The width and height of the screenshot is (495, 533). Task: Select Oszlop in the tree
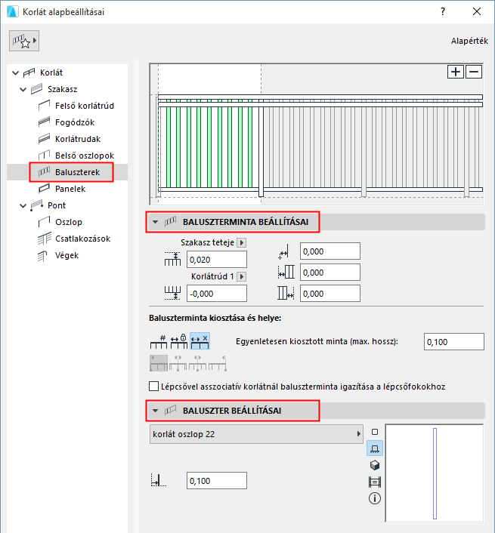pyautogui.click(x=68, y=222)
